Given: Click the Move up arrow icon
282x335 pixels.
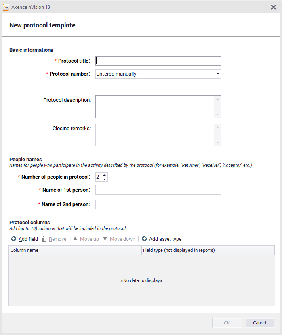Looking at the screenshot, I should pos(75,239).
